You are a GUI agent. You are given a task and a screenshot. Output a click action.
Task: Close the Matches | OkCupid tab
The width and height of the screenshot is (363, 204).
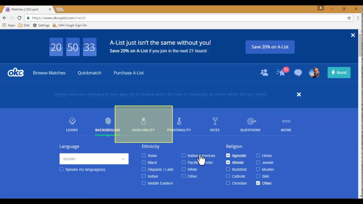[50, 9]
